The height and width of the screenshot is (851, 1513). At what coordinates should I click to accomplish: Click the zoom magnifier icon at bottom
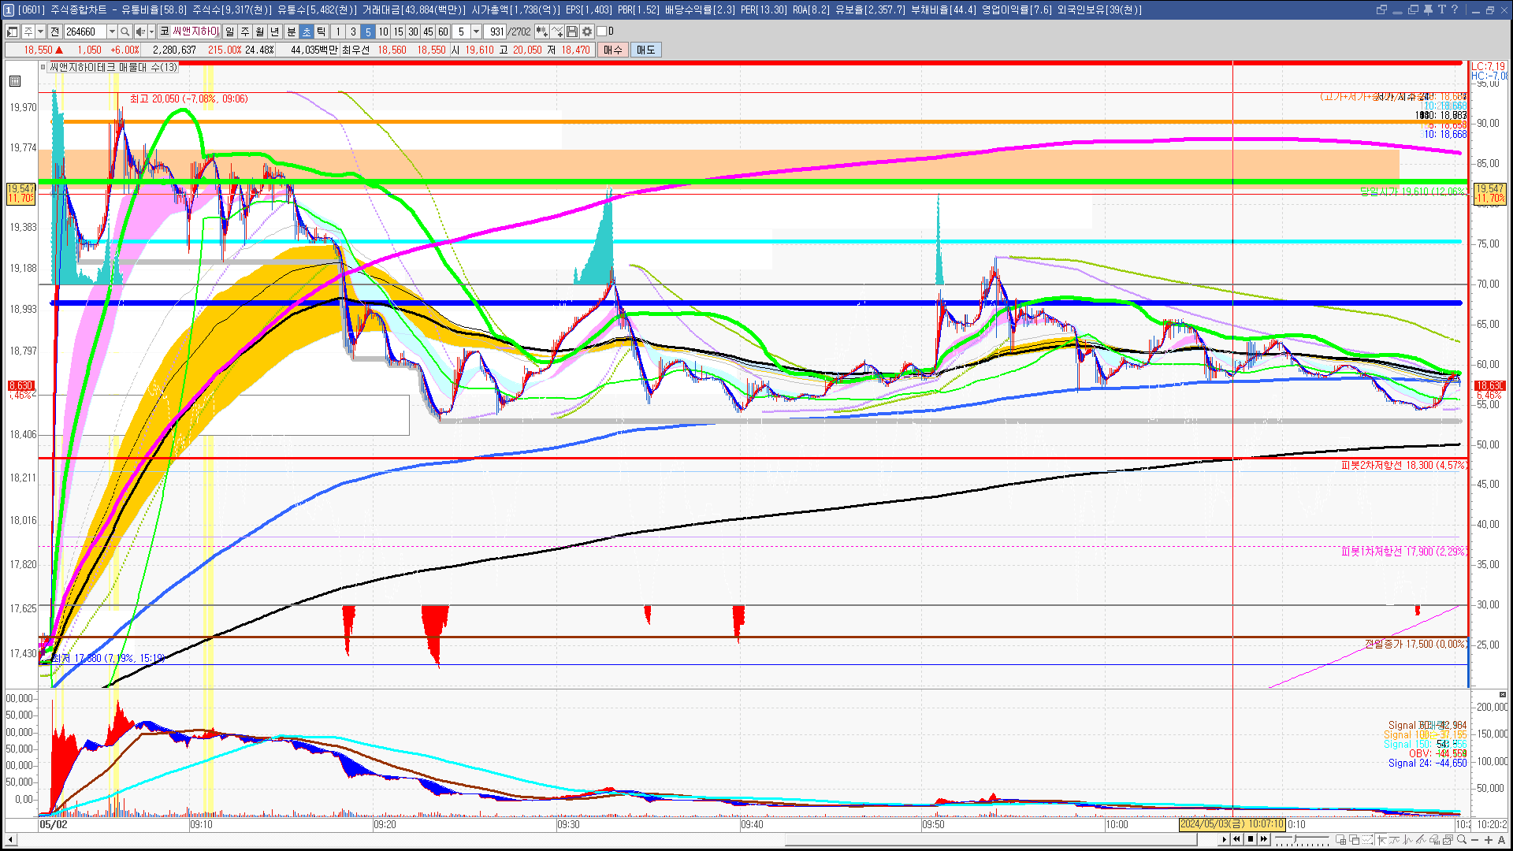click(x=1462, y=840)
